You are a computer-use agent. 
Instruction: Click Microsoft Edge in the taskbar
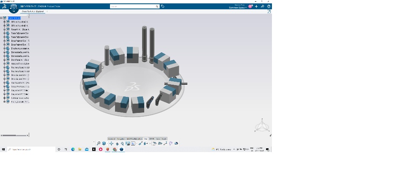pos(73,149)
